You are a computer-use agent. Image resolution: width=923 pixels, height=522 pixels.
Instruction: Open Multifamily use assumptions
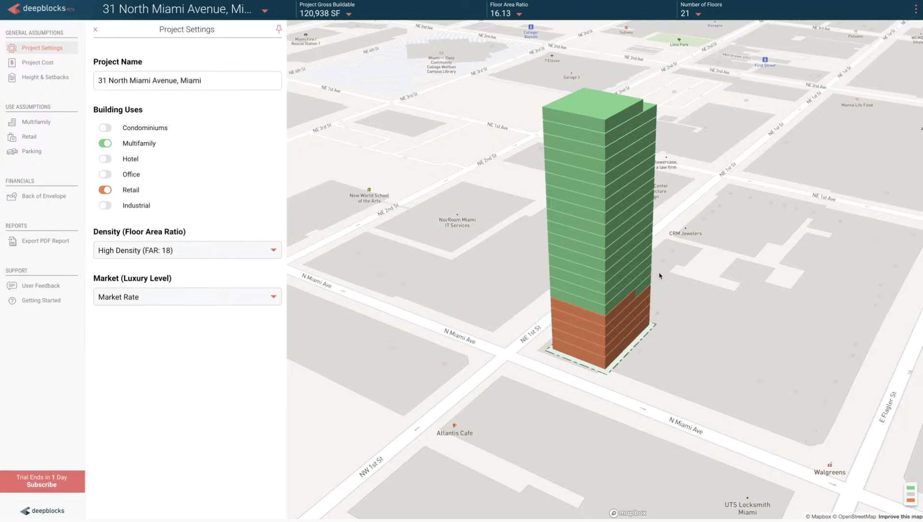[x=36, y=122]
